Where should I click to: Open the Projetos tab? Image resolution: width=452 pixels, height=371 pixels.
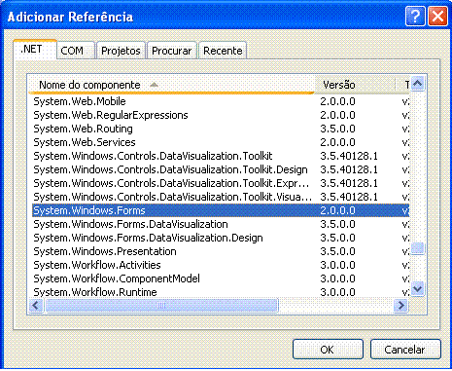tap(121, 51)
